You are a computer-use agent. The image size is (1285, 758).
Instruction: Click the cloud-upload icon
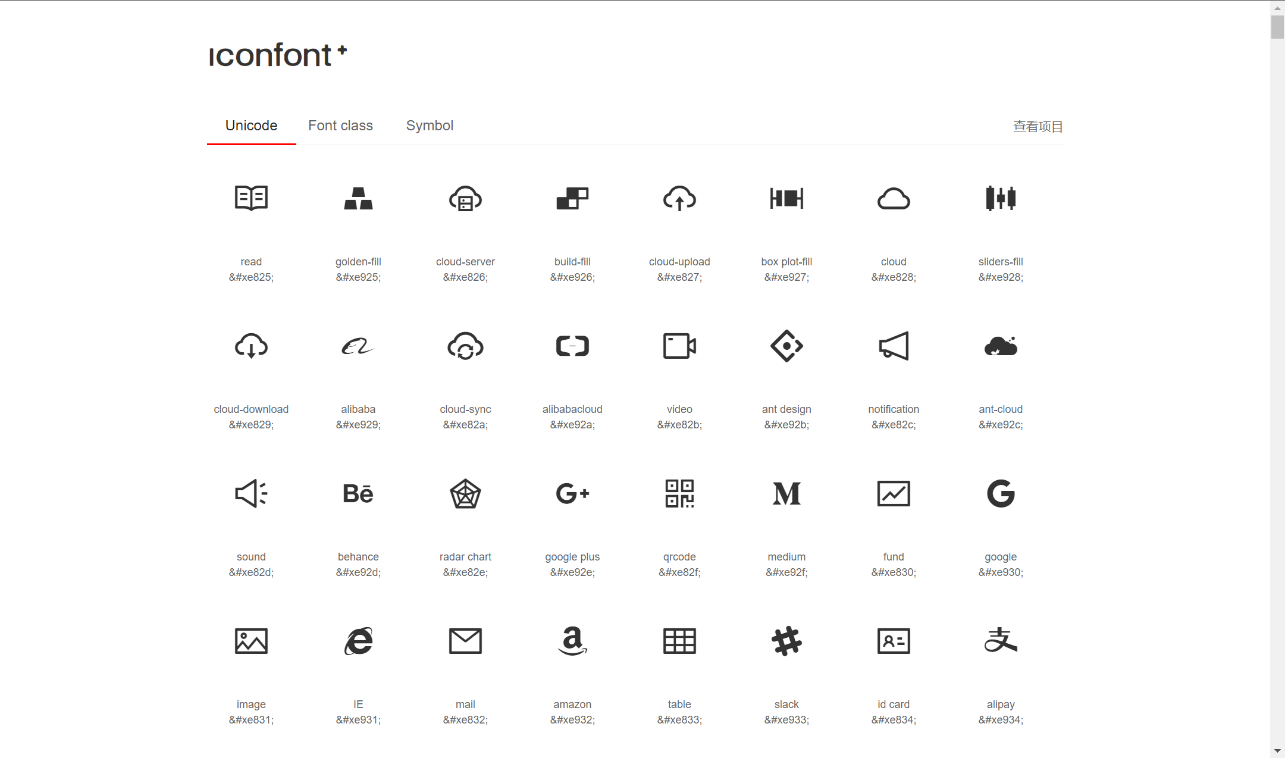(x=679, y=198)
